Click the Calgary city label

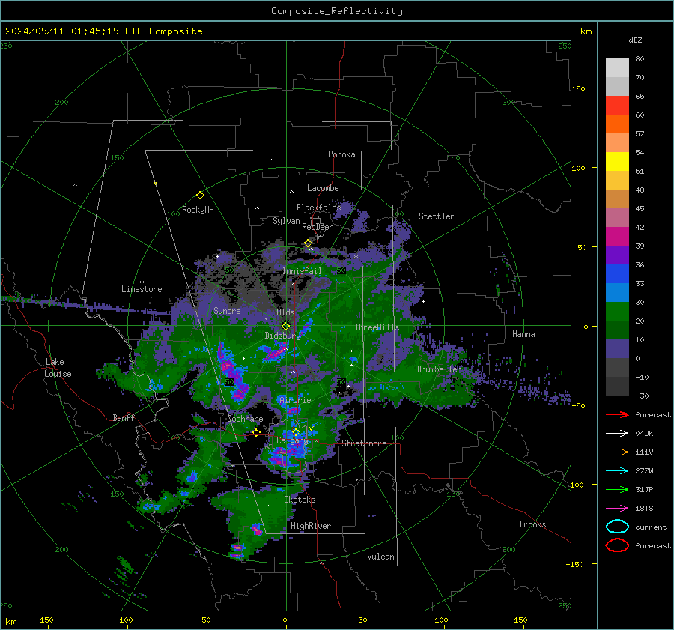(292, 440)
